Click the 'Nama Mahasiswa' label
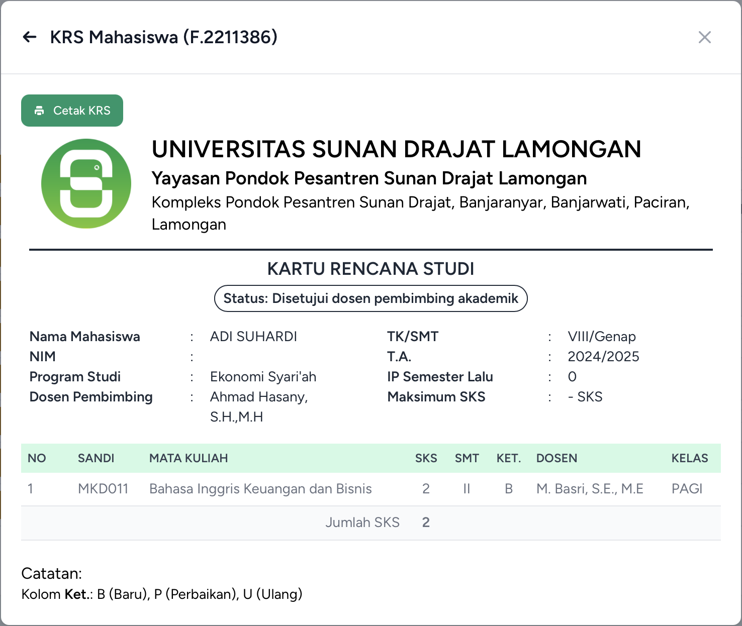The width and height of the screenshot is (742, 626). [85, 337]
